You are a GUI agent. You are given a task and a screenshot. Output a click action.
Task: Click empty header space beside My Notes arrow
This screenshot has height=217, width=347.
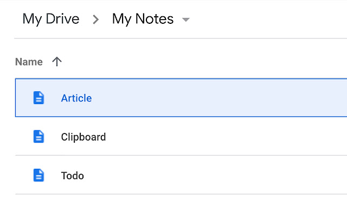[271, 20]
